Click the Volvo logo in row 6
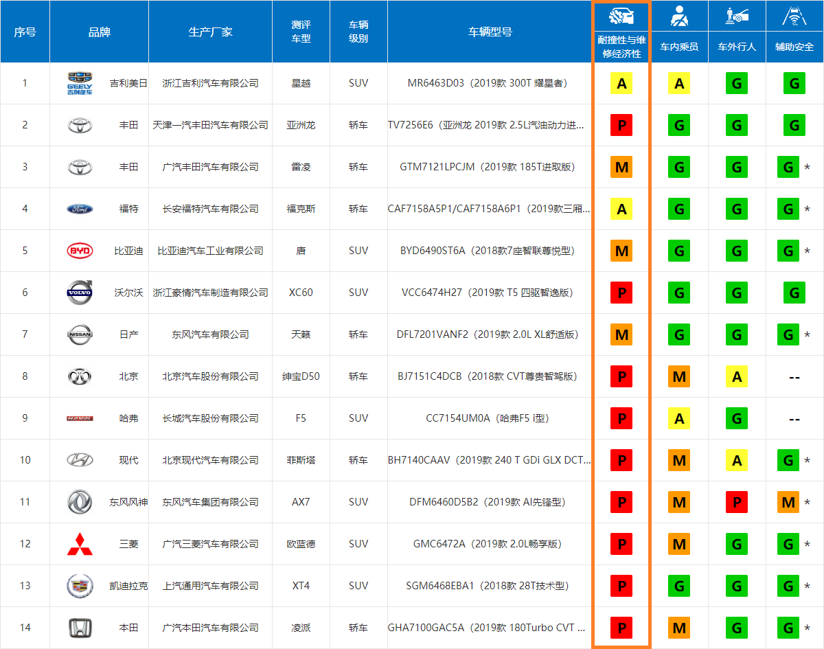 click(x=80, y=293)
